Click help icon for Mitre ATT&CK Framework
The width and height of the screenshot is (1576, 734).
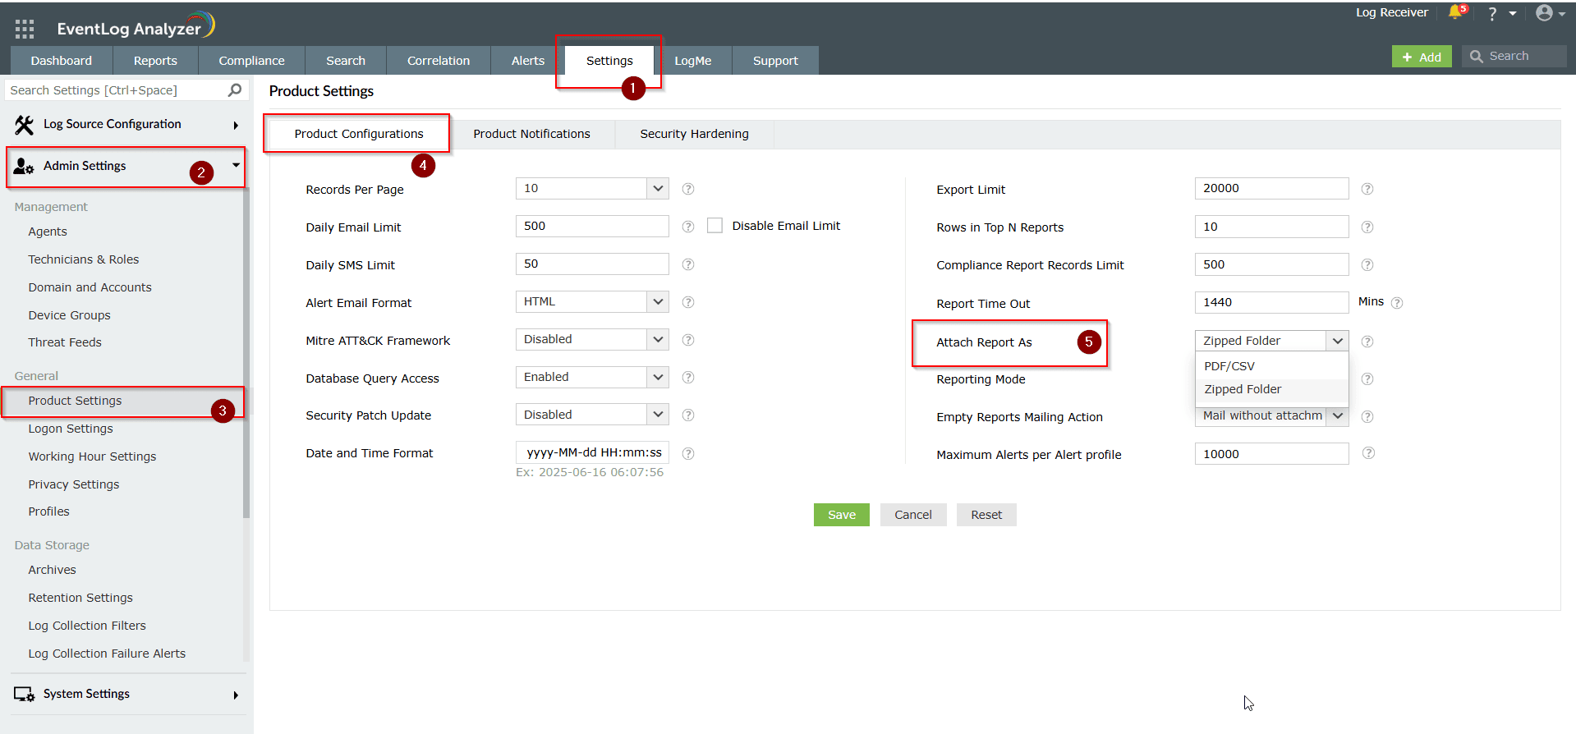(688, 340)
